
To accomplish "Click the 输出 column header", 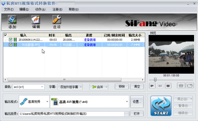I will (68, 35).
